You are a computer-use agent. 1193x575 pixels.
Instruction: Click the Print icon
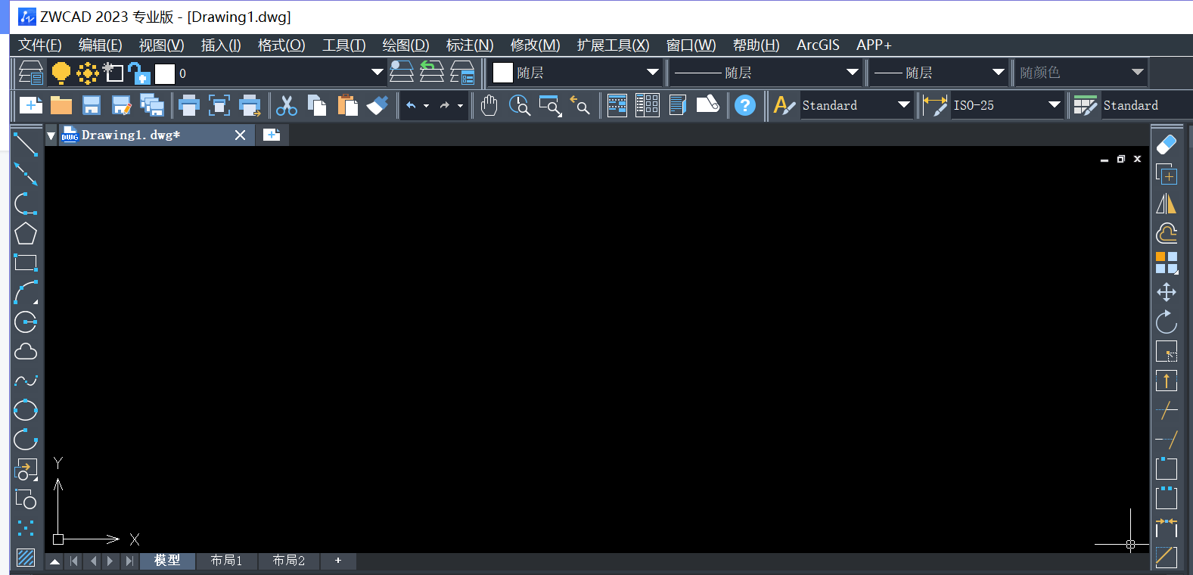click(188, 105)
